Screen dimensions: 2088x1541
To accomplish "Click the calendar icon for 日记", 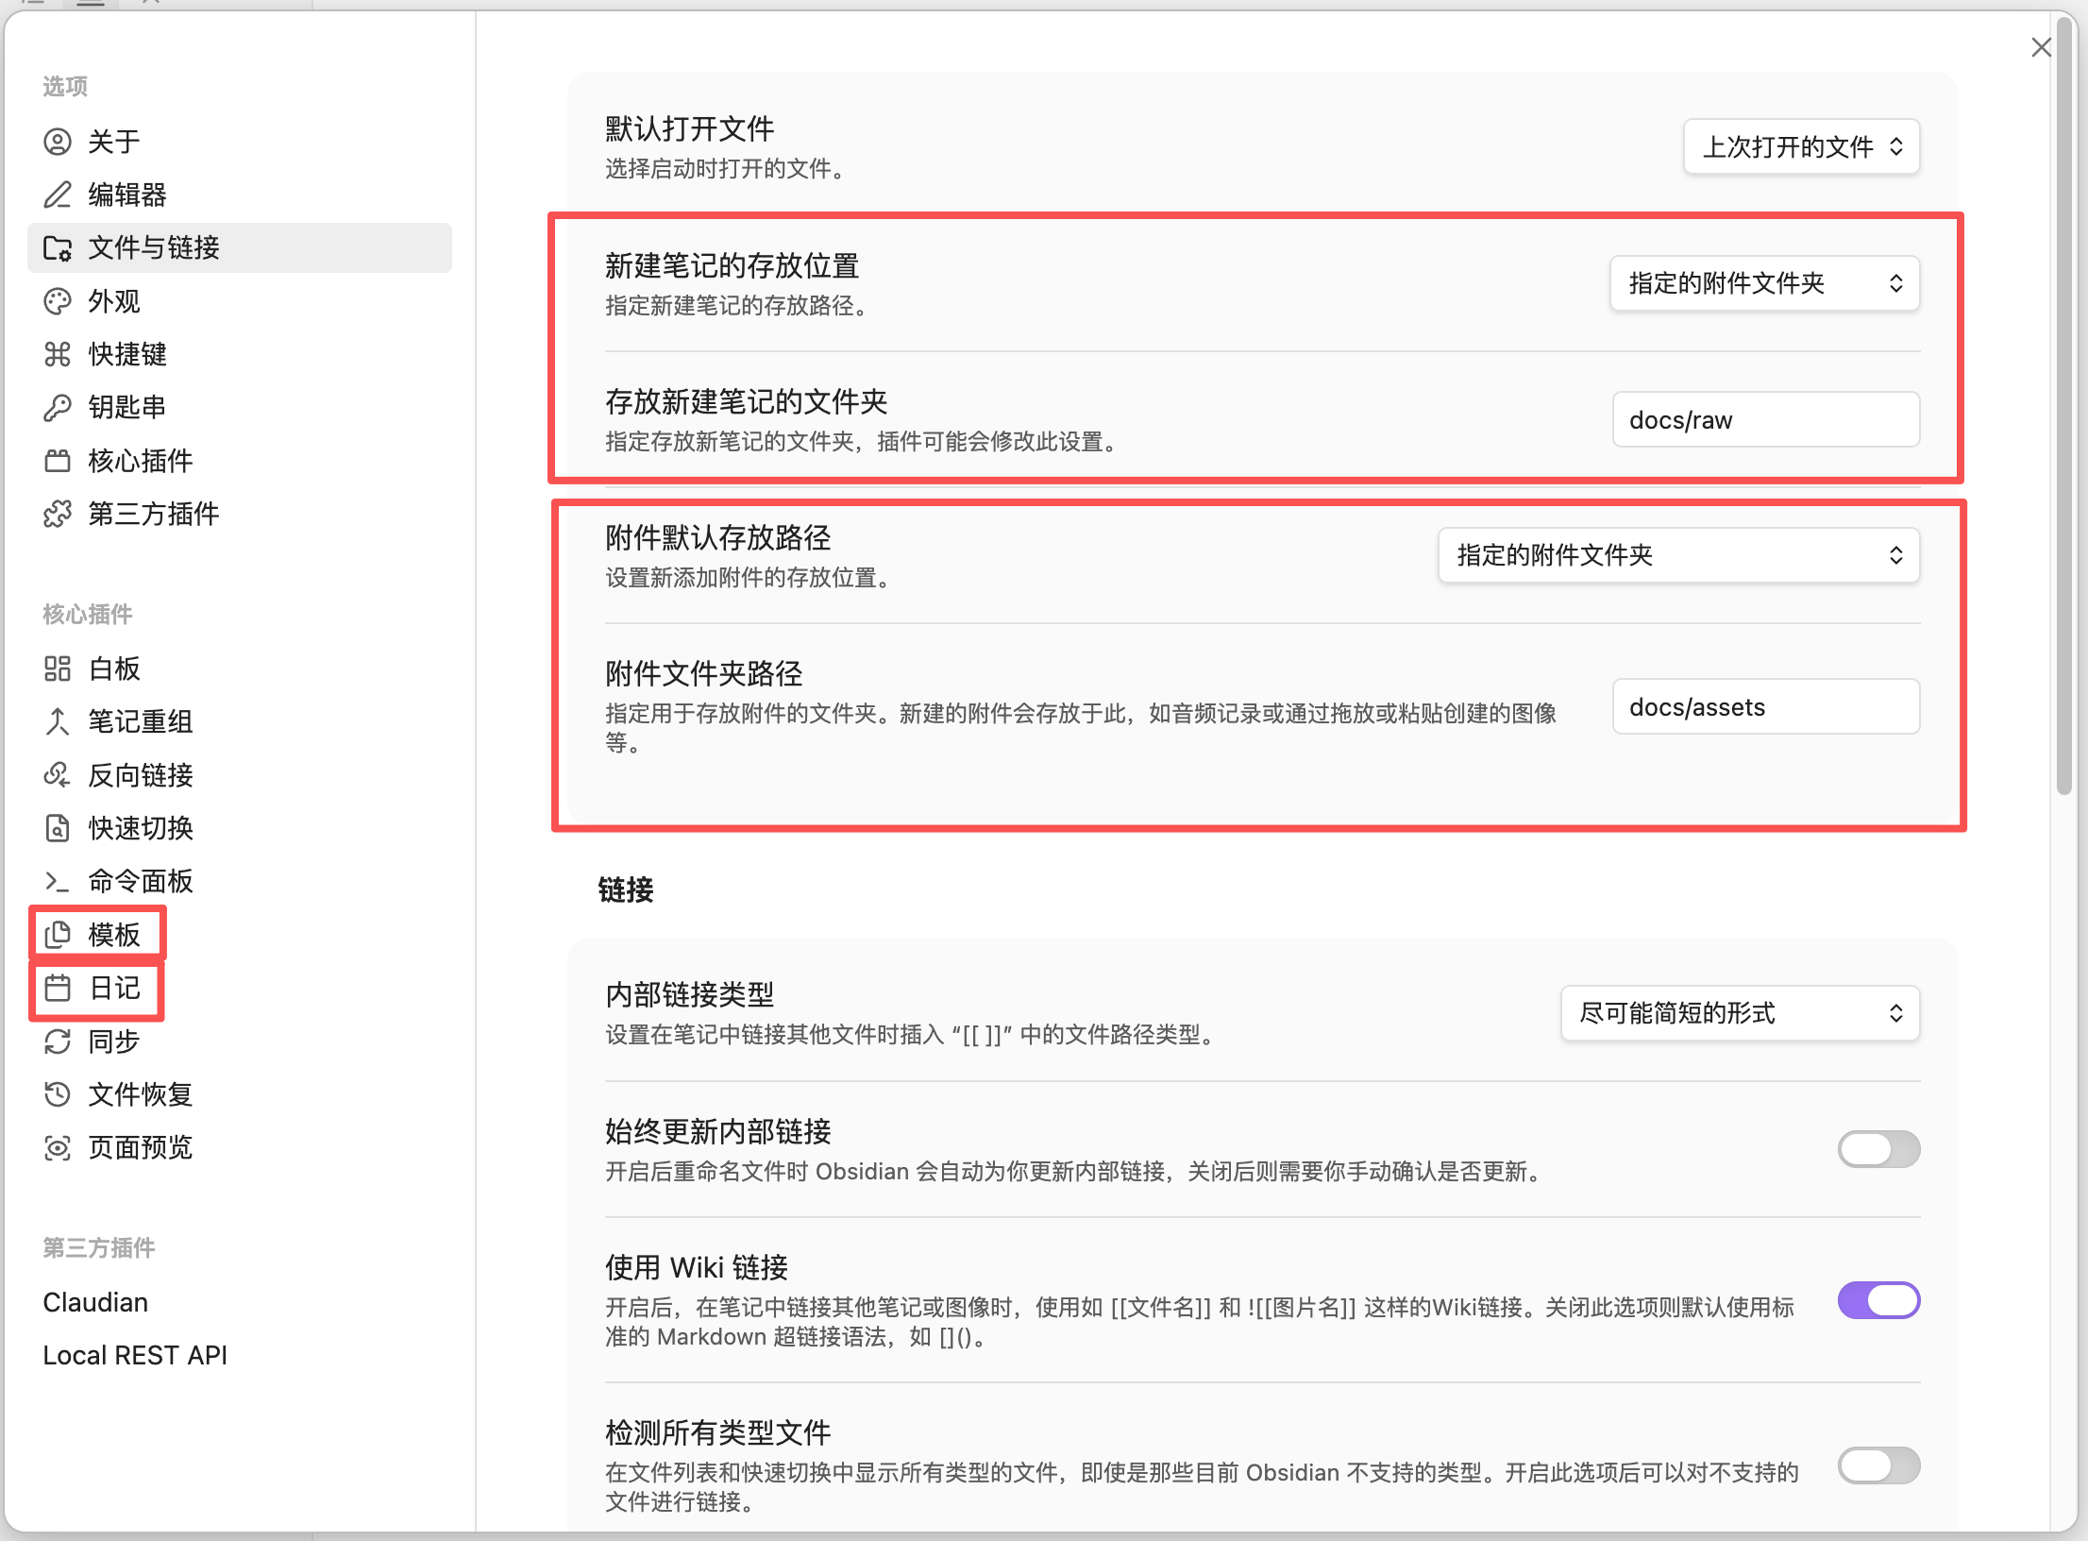I will 58,988.
